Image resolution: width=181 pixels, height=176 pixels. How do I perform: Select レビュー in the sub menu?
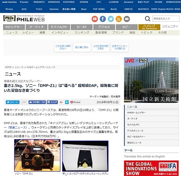click(x=28, y=33)
